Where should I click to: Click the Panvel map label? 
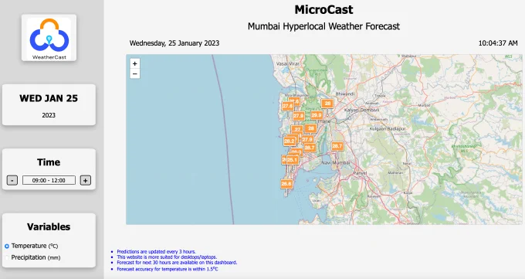point(360,173)
